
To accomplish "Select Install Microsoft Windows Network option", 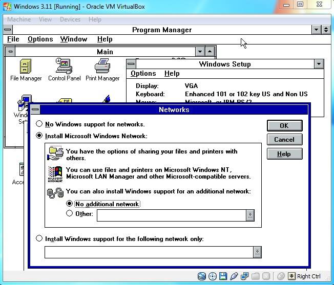I will 39,136.
